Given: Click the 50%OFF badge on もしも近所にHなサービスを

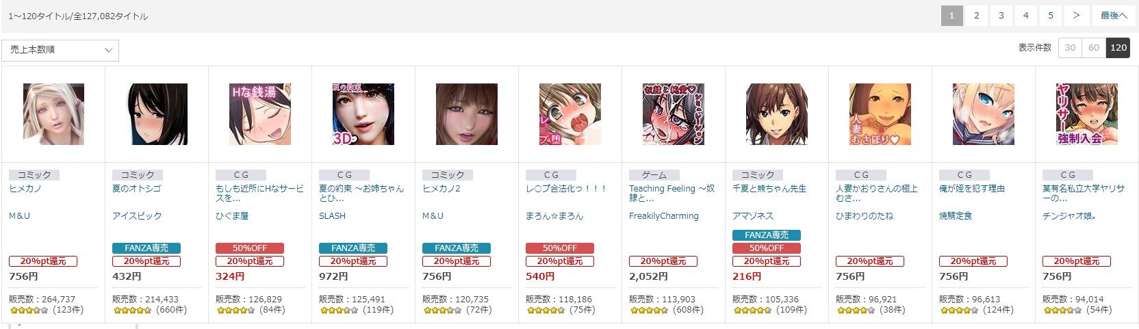Looking at the screenshot, I should tap(250, 248).
